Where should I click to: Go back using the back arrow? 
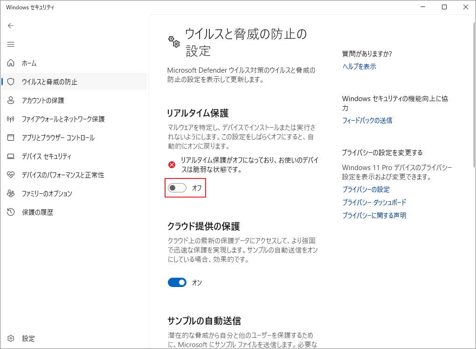10,26
